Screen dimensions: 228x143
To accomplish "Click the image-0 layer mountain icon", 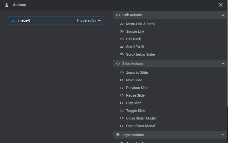I will (x=13, y=20).
